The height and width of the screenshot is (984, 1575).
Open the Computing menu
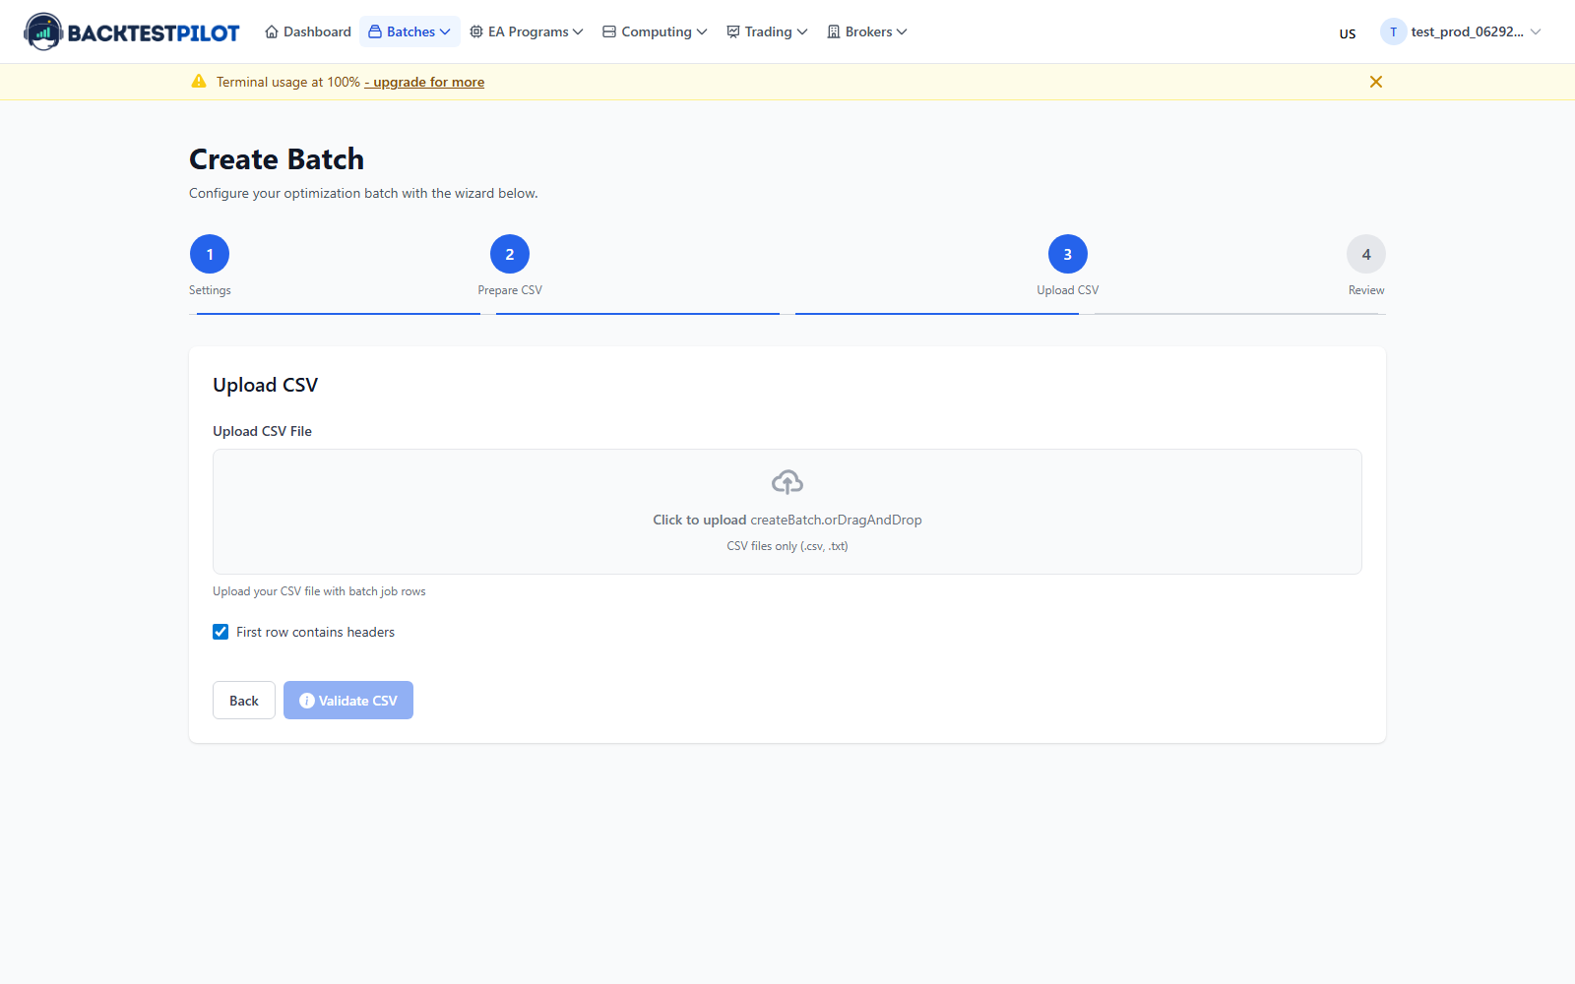(x=655, y=31)
